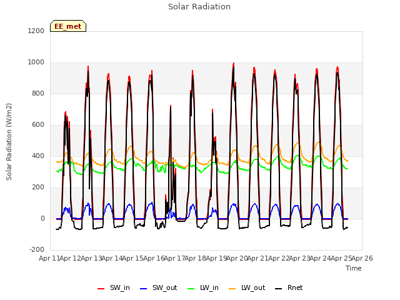Click the black Rnet legend swatch
This screenshot has width=400, height=300.
279,289
